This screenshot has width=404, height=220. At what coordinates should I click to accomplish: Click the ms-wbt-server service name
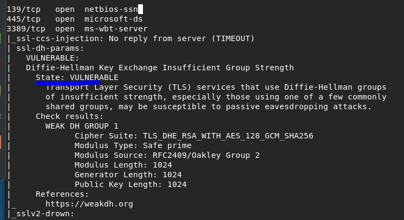(116, 29)
